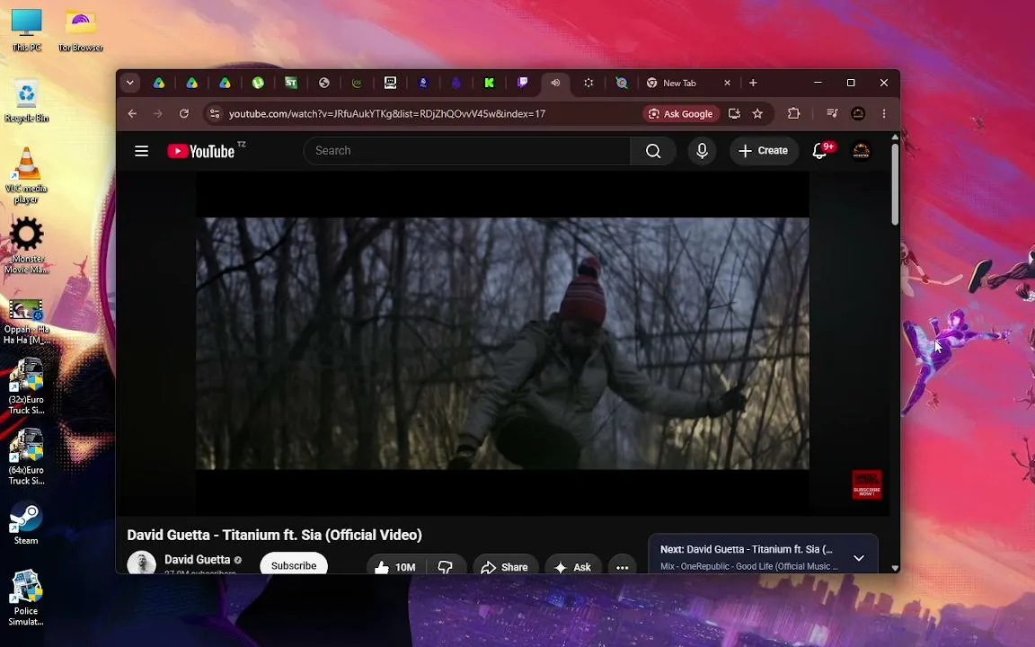This screenshot has width=1035, height=647.
Task: Click the red subscribe watermark on video
Action: pyautogui.click(x=867, y=484)
